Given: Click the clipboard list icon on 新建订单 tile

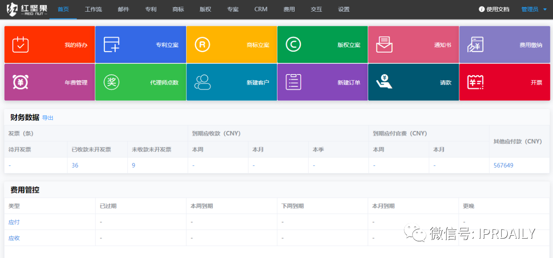Looking at the screenshot, I should tap(293, 82).
